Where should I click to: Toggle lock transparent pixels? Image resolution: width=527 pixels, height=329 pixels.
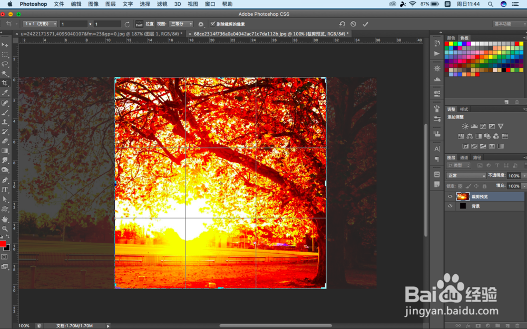point(460,186)
